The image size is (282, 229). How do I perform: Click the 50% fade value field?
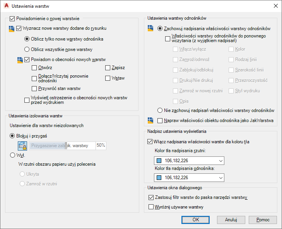tap(101, 146)
